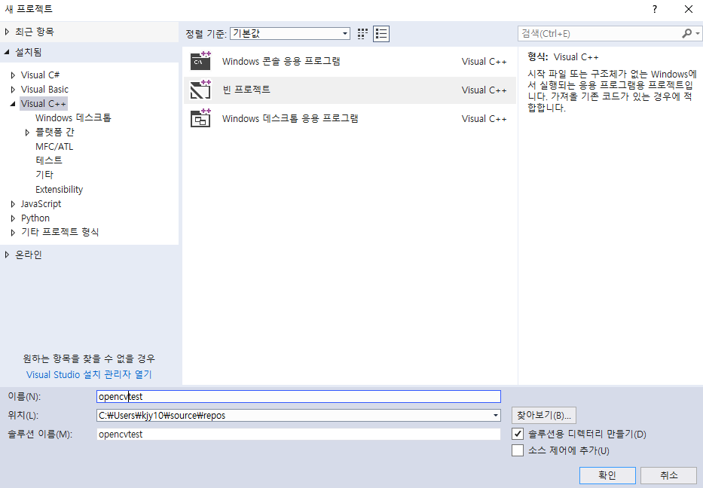Screen dimensions: 703x488
Task: Select Python tree label
Action: tap(35, 218)
